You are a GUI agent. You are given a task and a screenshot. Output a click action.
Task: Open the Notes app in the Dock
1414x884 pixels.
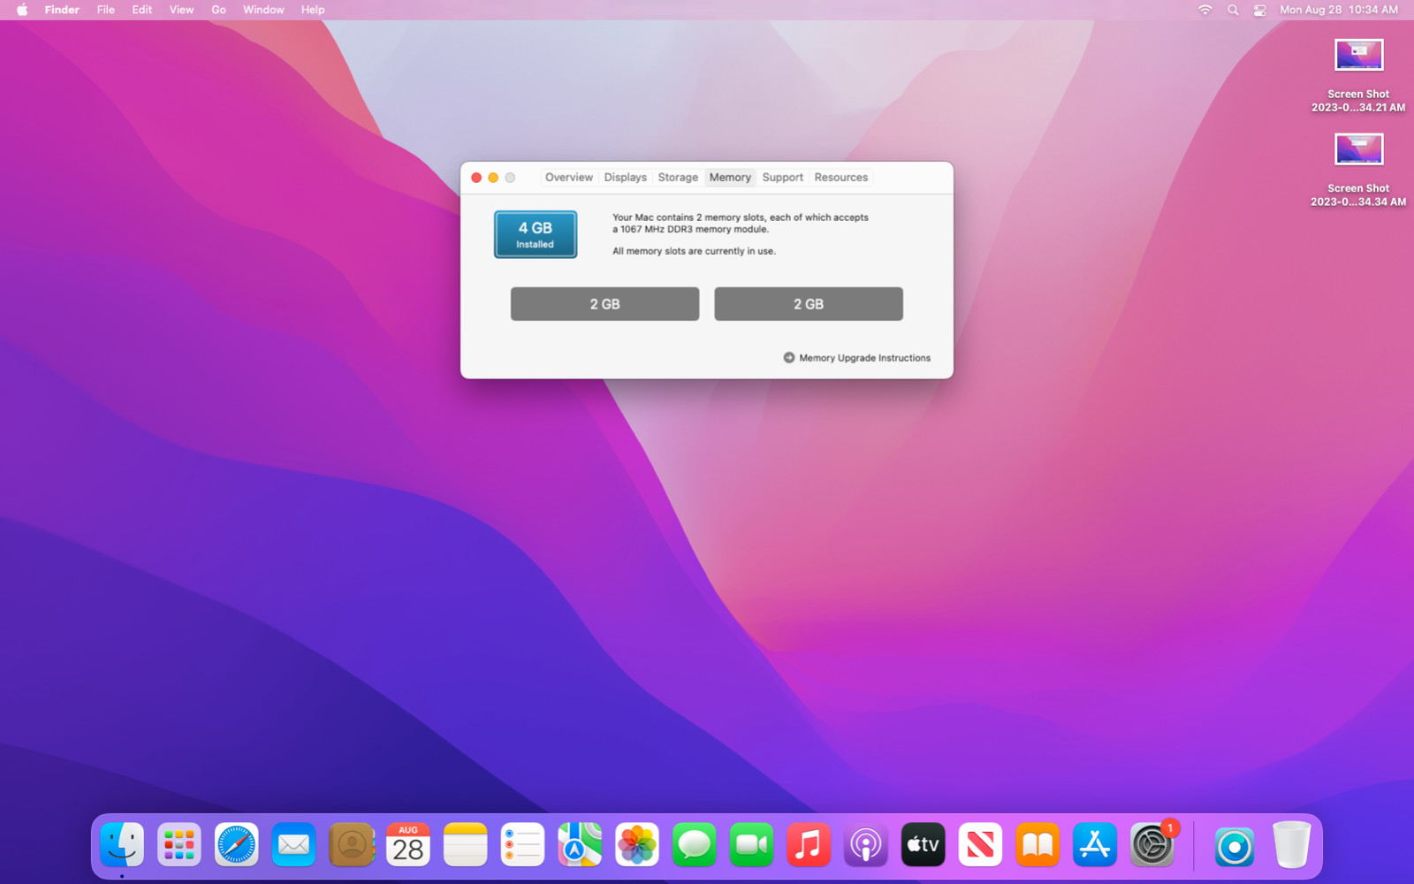pos(466,845)
